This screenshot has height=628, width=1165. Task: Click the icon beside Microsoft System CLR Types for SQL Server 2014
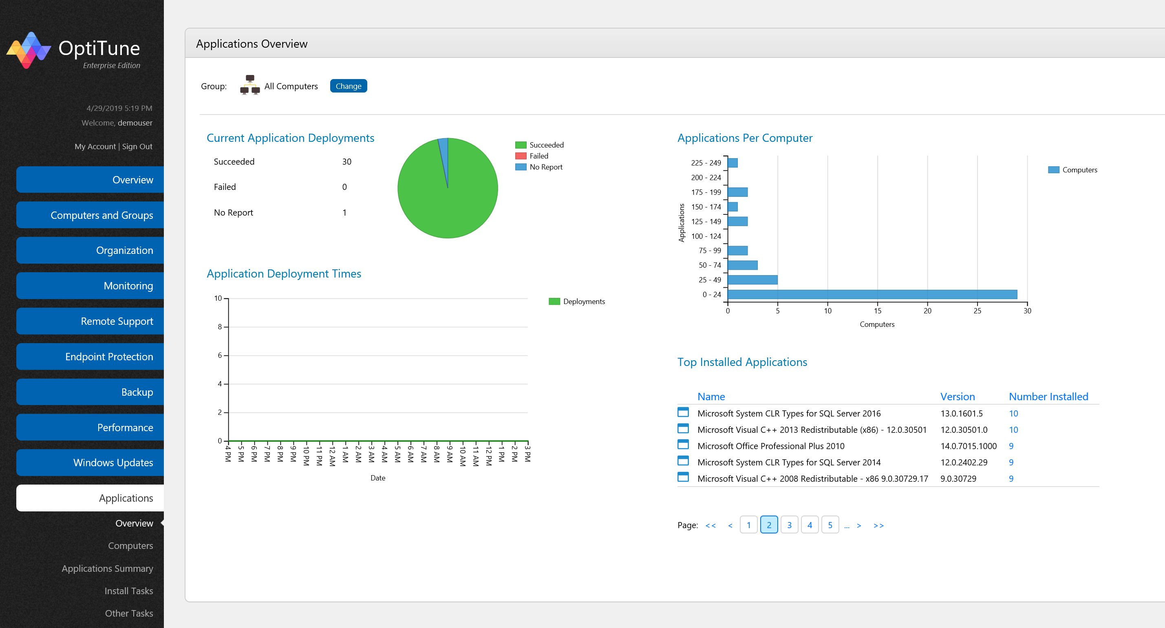tap(682, 461)
